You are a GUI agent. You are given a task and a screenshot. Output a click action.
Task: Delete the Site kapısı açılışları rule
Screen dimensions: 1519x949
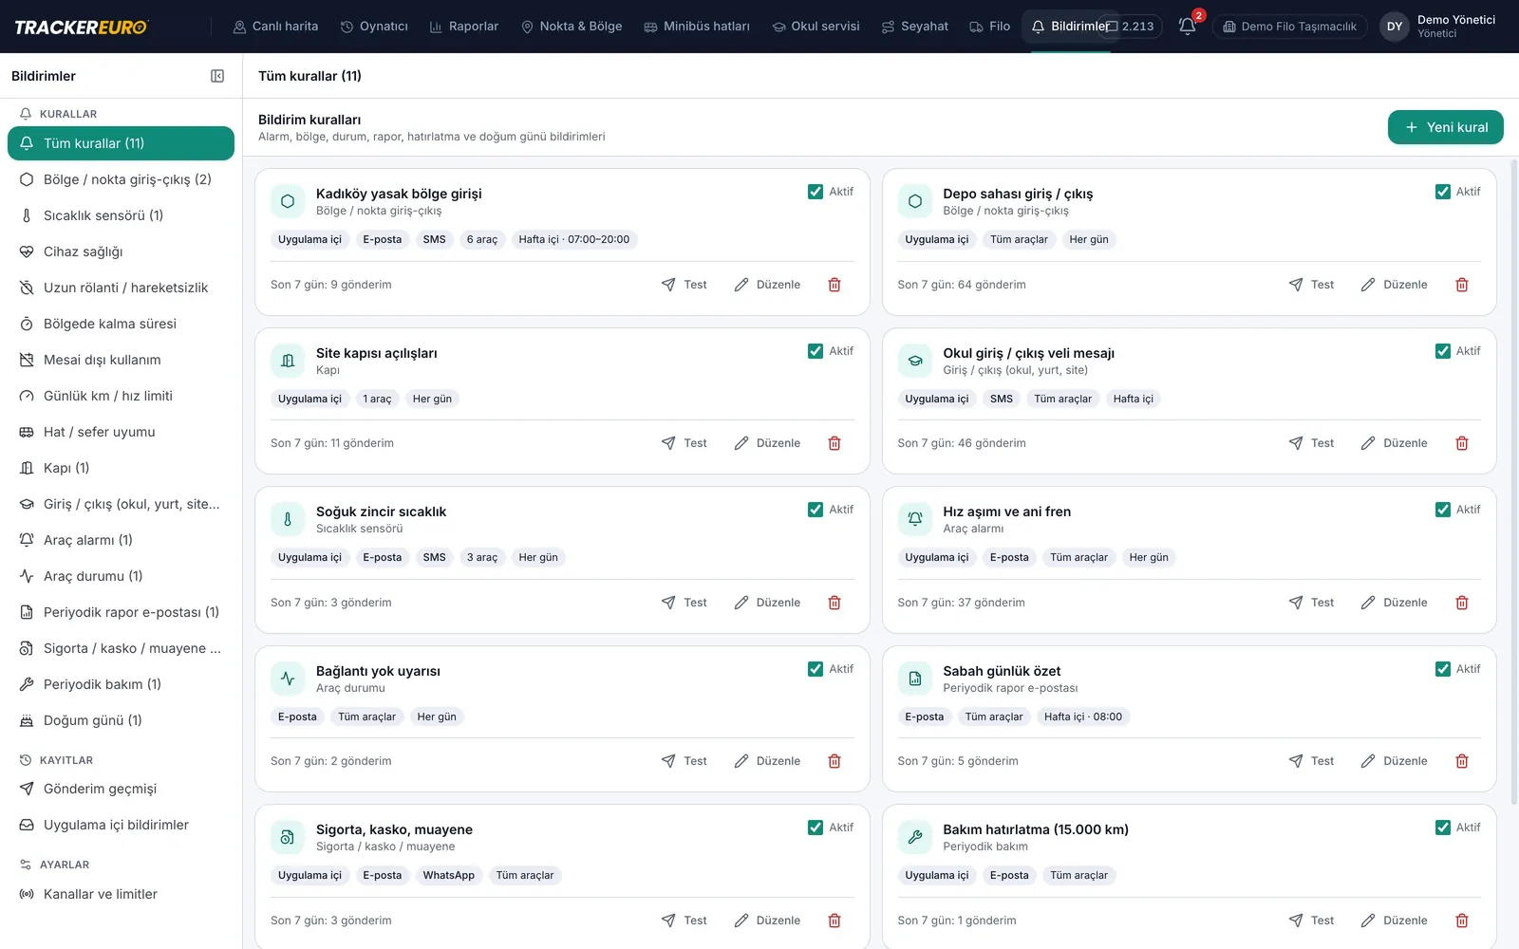pos(835,443)
